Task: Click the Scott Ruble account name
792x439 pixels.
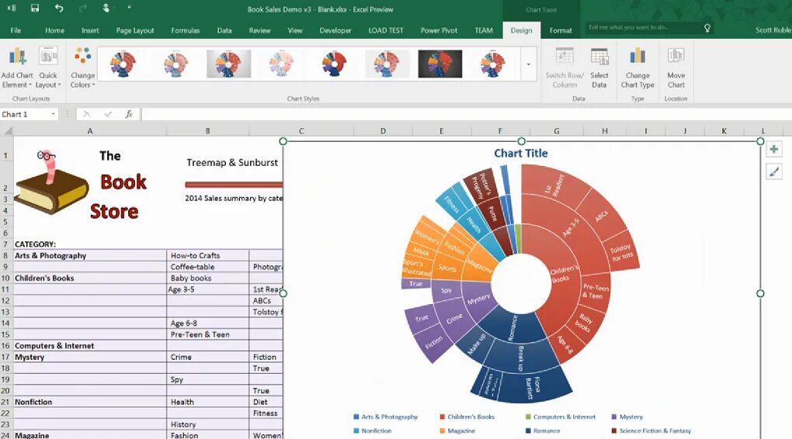Action: [x=773, y=30]
